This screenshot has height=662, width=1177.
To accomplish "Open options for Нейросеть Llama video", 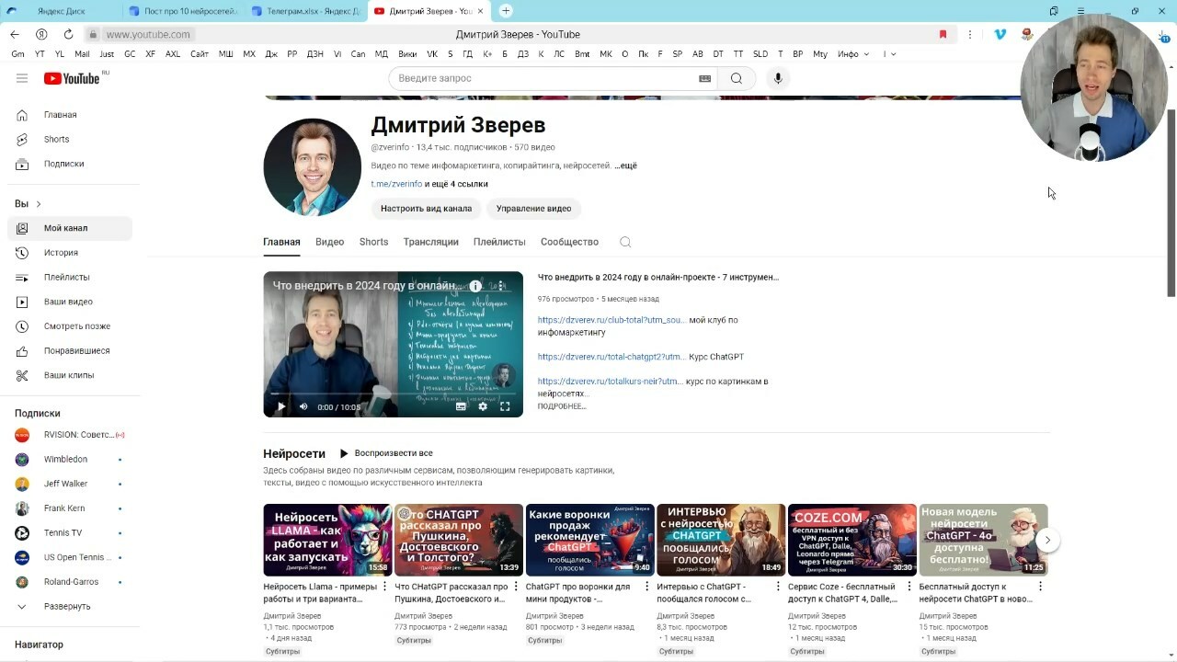I will 384,587.
